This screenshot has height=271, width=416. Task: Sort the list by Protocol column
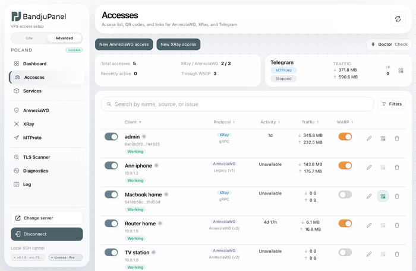tap(224, 122)
